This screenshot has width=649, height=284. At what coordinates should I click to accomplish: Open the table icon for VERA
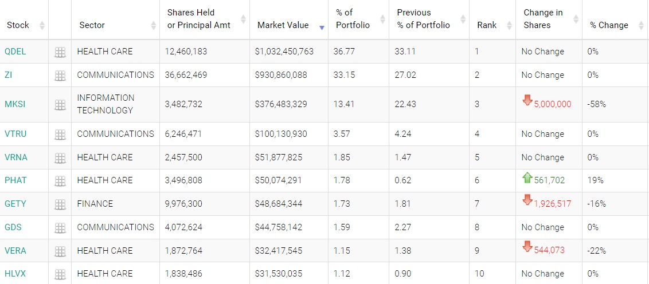(x=60, y=251)
